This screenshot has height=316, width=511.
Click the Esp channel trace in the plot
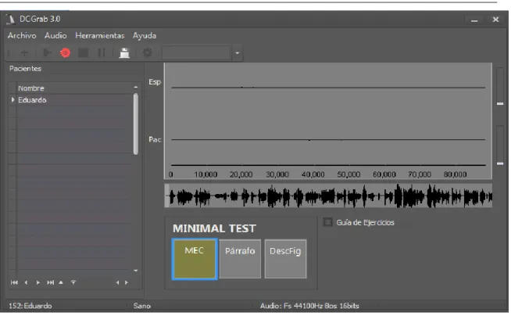(328, 88)
